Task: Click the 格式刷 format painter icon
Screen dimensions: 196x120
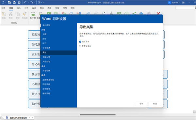Action: 24,14
